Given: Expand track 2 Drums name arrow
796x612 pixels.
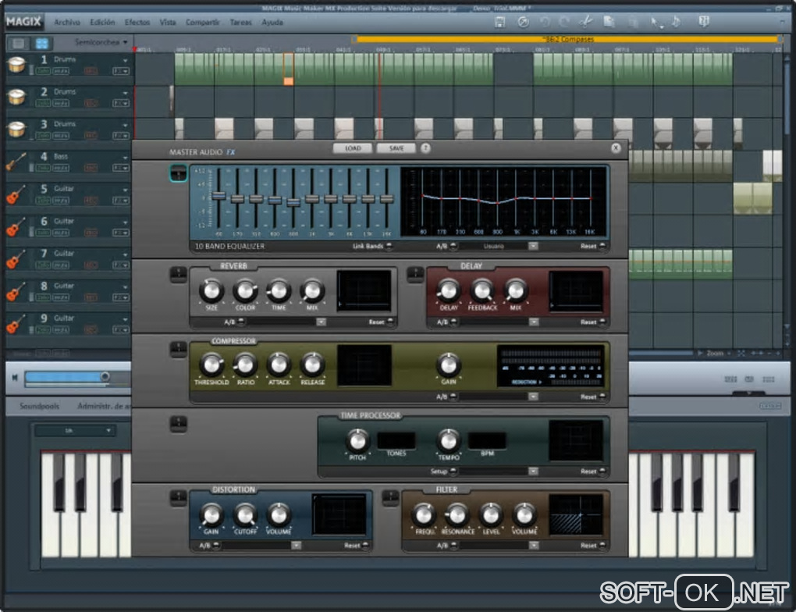Looking at the screenshot, I should (125, 93).
